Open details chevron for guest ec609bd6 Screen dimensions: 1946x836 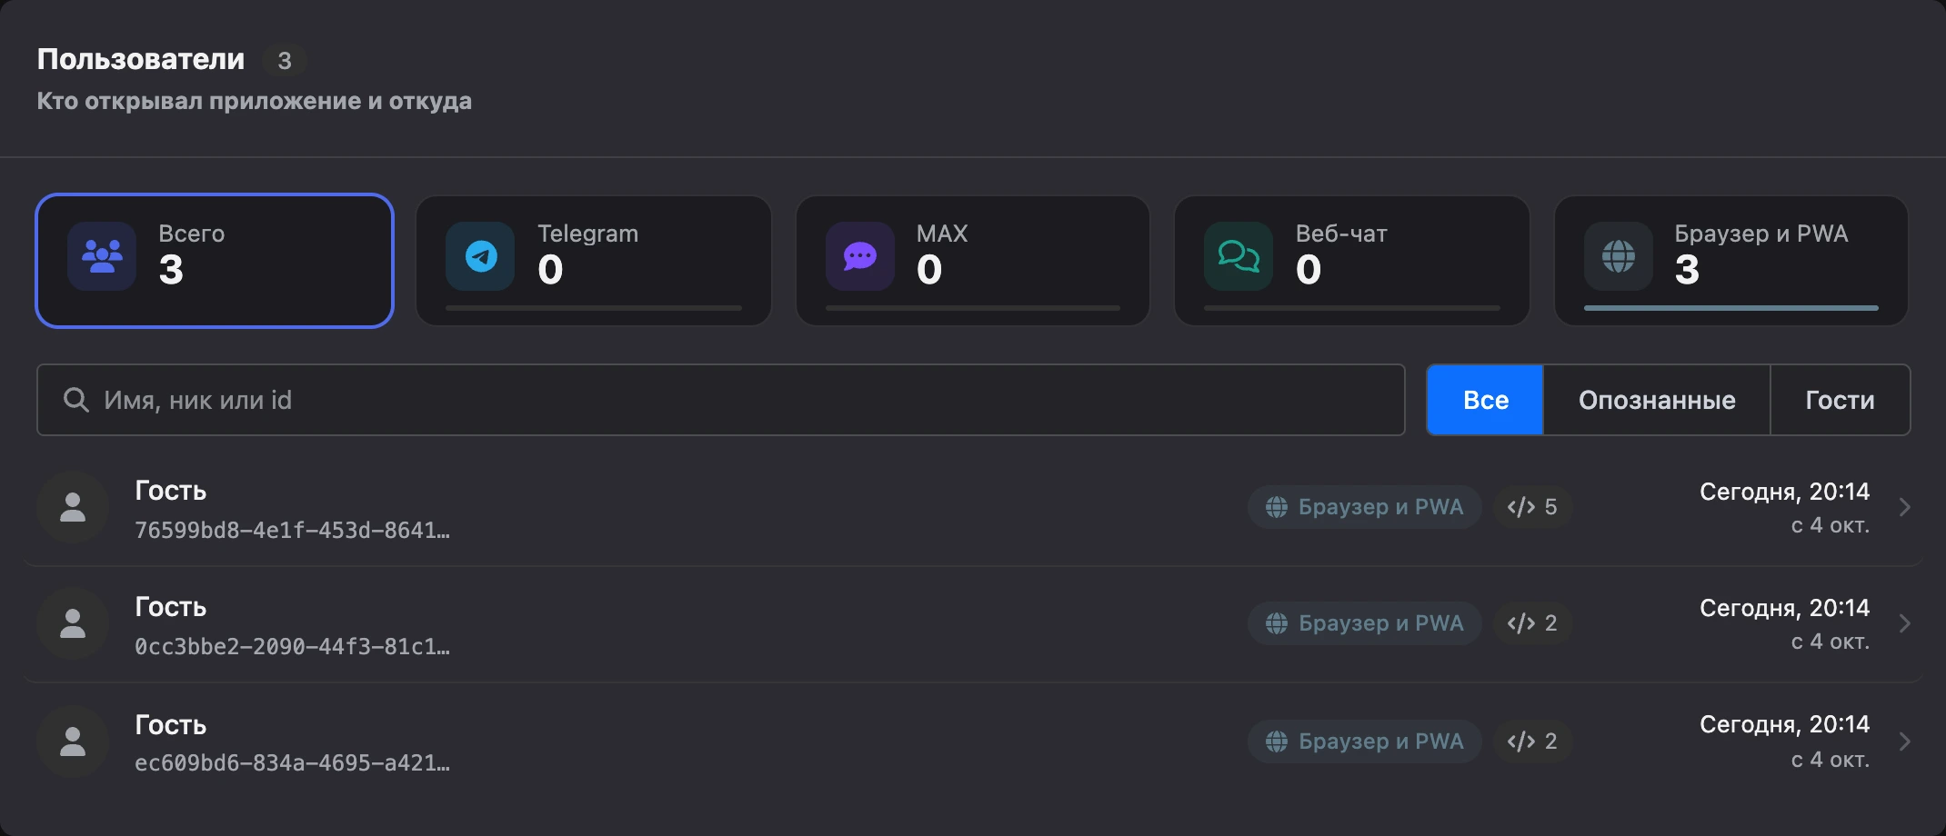pos(1905,741)
